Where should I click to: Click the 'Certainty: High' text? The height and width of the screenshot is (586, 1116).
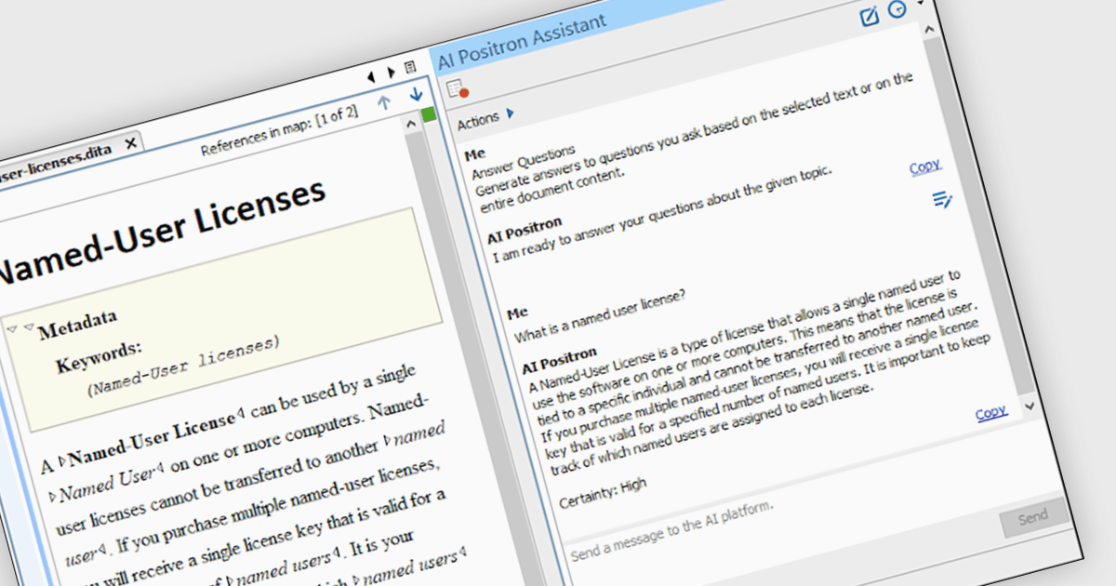point(603,493)
